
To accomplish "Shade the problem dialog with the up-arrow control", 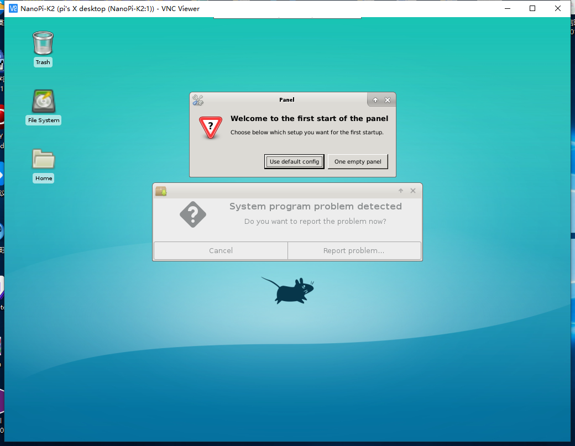I will pyautogui.click(x=401, y=190).
